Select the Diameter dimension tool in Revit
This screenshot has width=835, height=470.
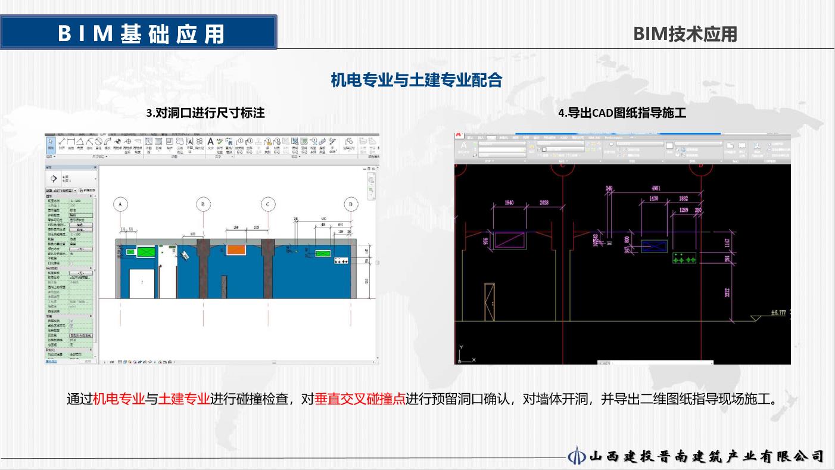pyautogui.click(x=98, y=145)
